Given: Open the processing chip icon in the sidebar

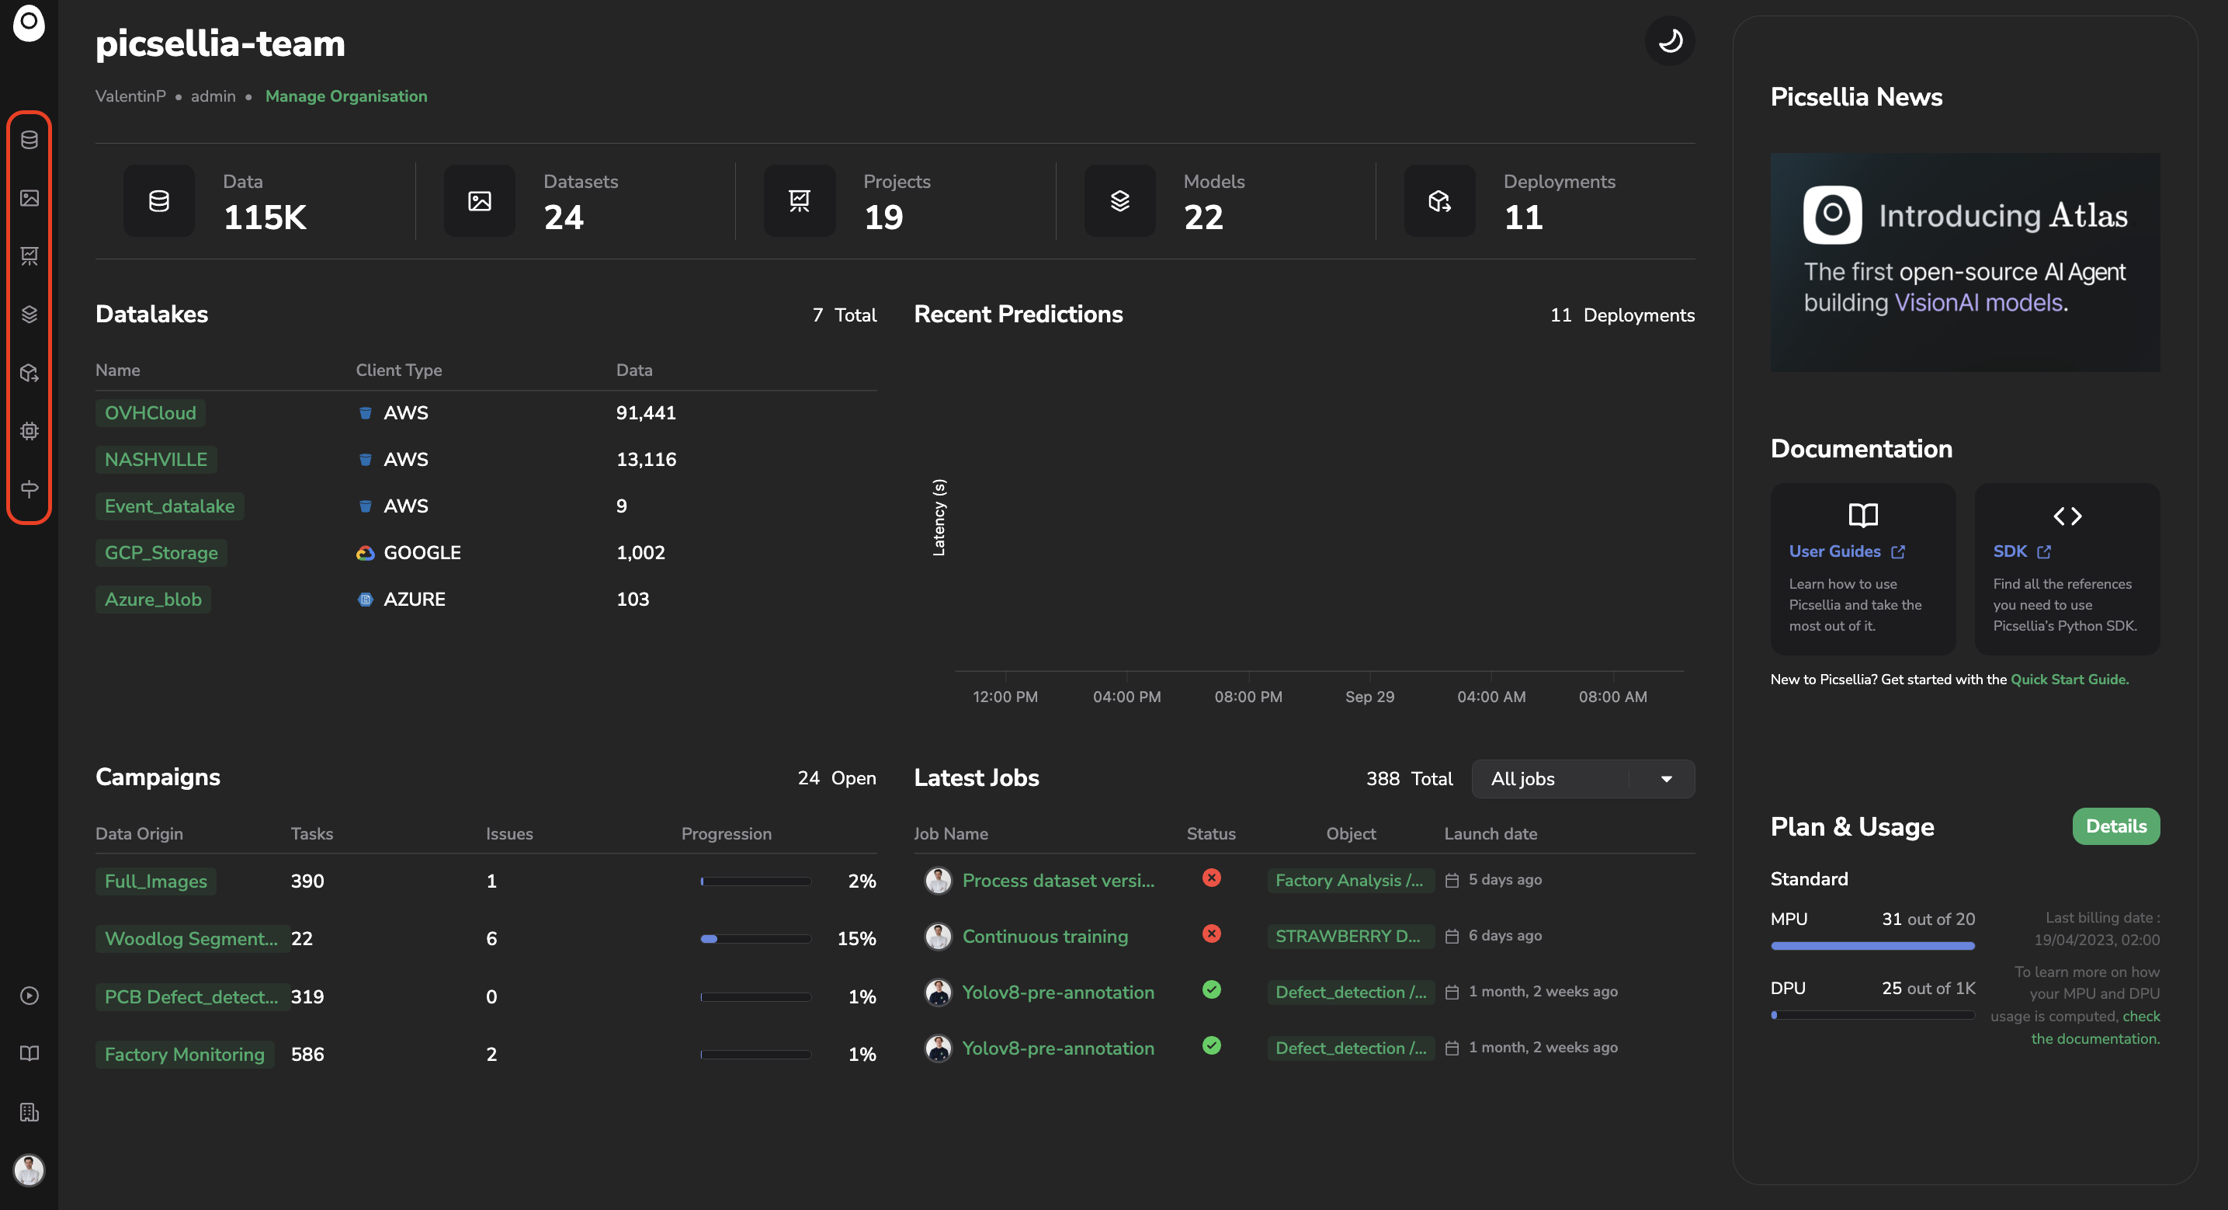Looking at the screenshot, I should 29,431.
